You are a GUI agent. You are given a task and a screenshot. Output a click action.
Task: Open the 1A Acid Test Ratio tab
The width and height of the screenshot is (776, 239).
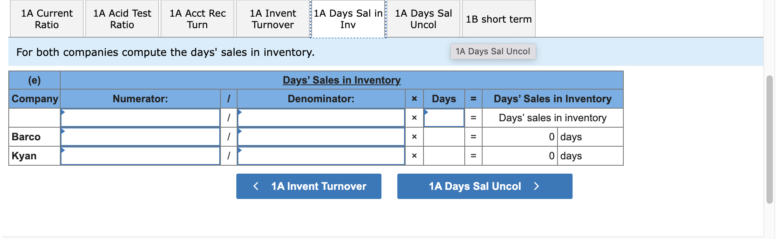(x=121, y=18)
